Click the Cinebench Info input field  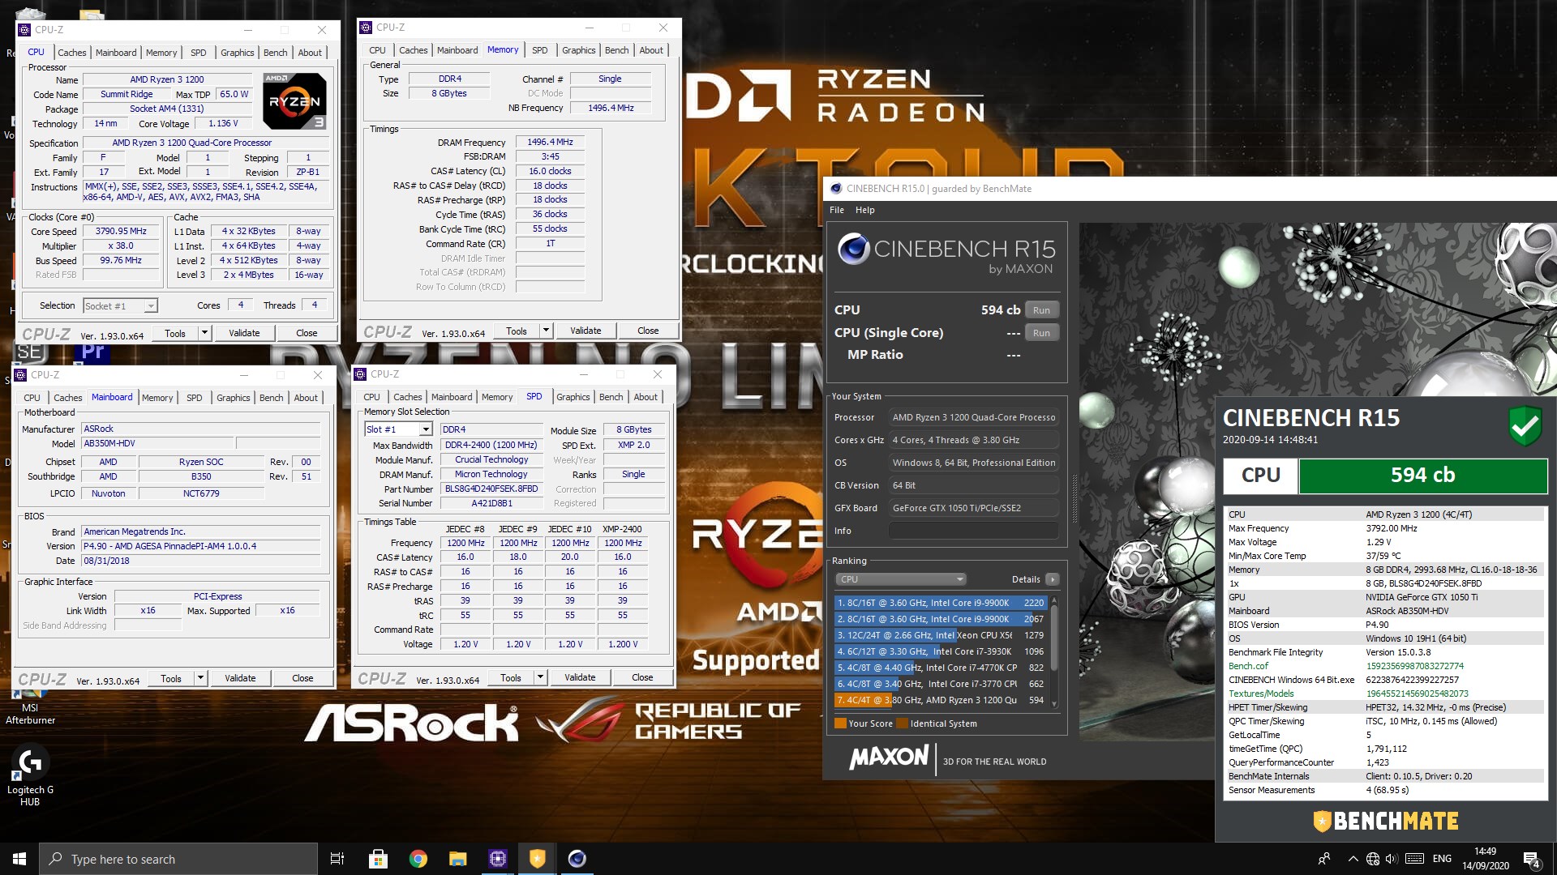click(x=973, y=531)
